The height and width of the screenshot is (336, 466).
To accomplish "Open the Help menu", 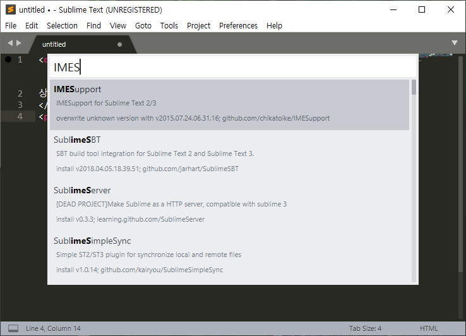I will pyautogui.click(x=274, y=25).
